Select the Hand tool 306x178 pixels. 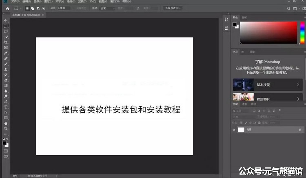(6, 123)
